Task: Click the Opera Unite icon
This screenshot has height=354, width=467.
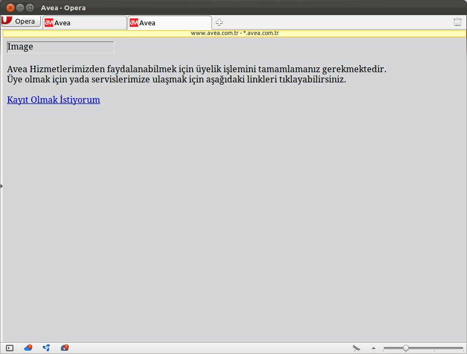Action: [46, 348]
